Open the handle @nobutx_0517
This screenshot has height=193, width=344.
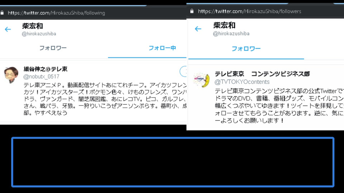41,76
